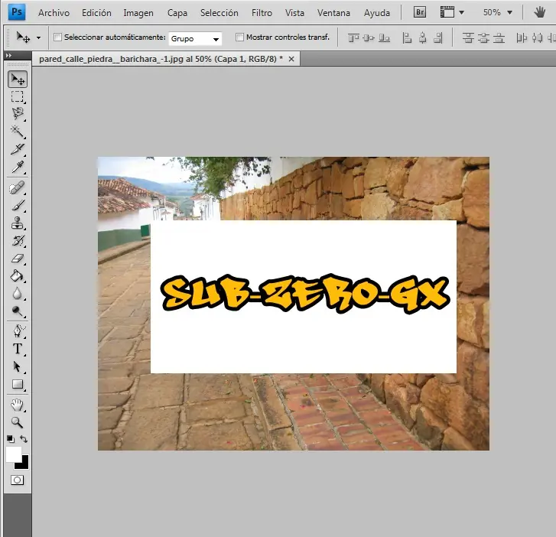The height and width of the screenshot is (537, 556).
Task: Align bottom edges of layers
Action: click(385, 37)
